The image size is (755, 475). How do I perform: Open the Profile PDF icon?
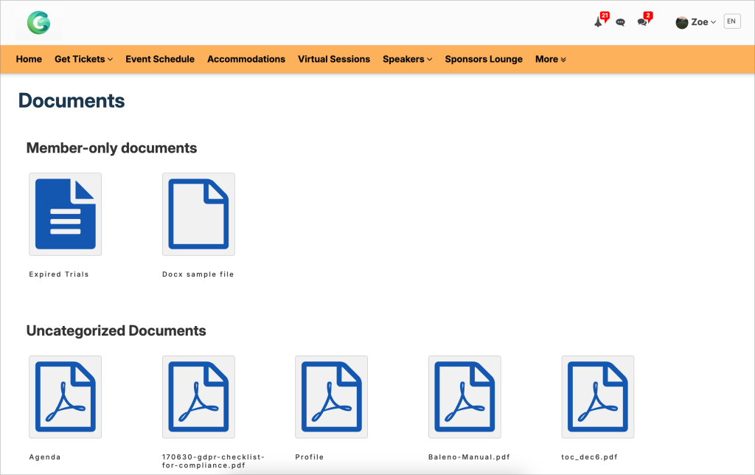point(331,397)
